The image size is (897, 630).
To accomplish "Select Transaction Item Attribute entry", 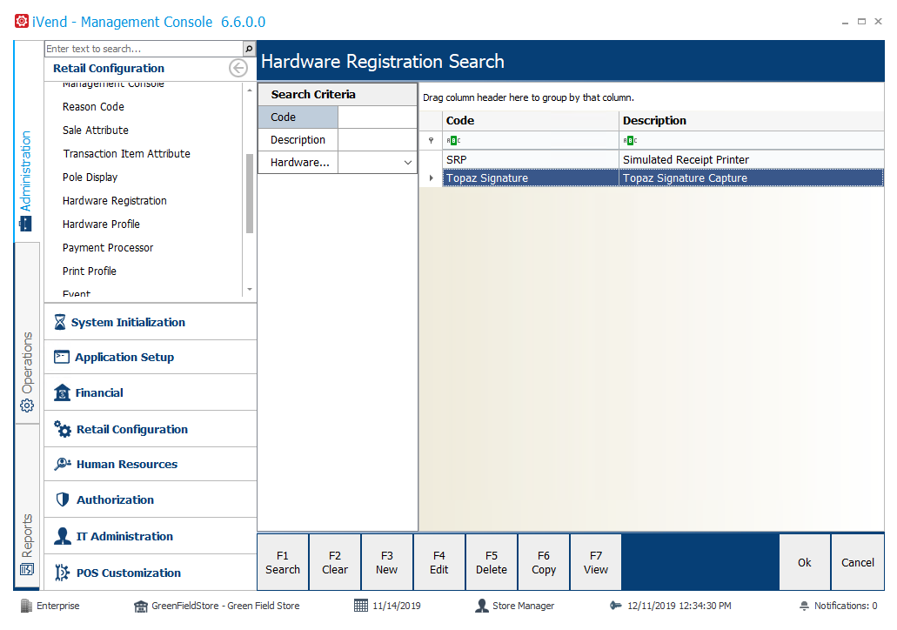I will (126, 153).
